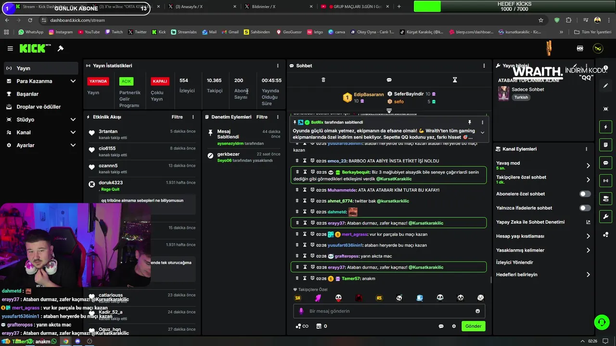The height and width of the screenshot is (346, 616).
Task: Delete emco_23 chat message trash icon
Action: 297,161
